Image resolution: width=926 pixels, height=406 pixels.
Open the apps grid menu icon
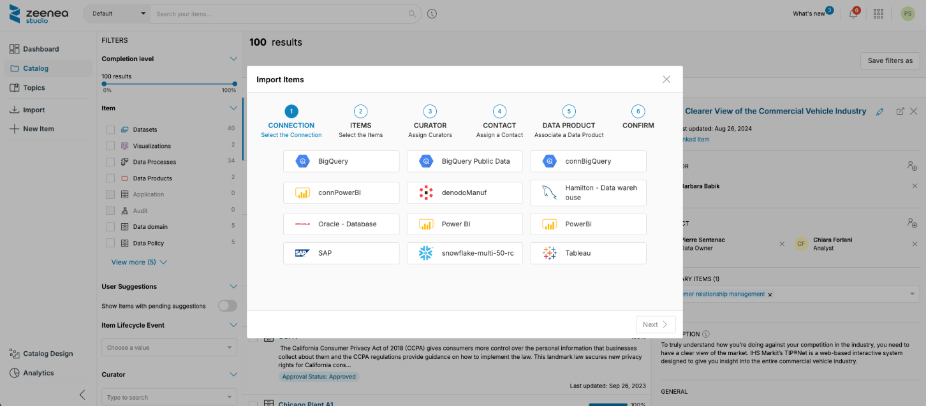click(878, 13)
